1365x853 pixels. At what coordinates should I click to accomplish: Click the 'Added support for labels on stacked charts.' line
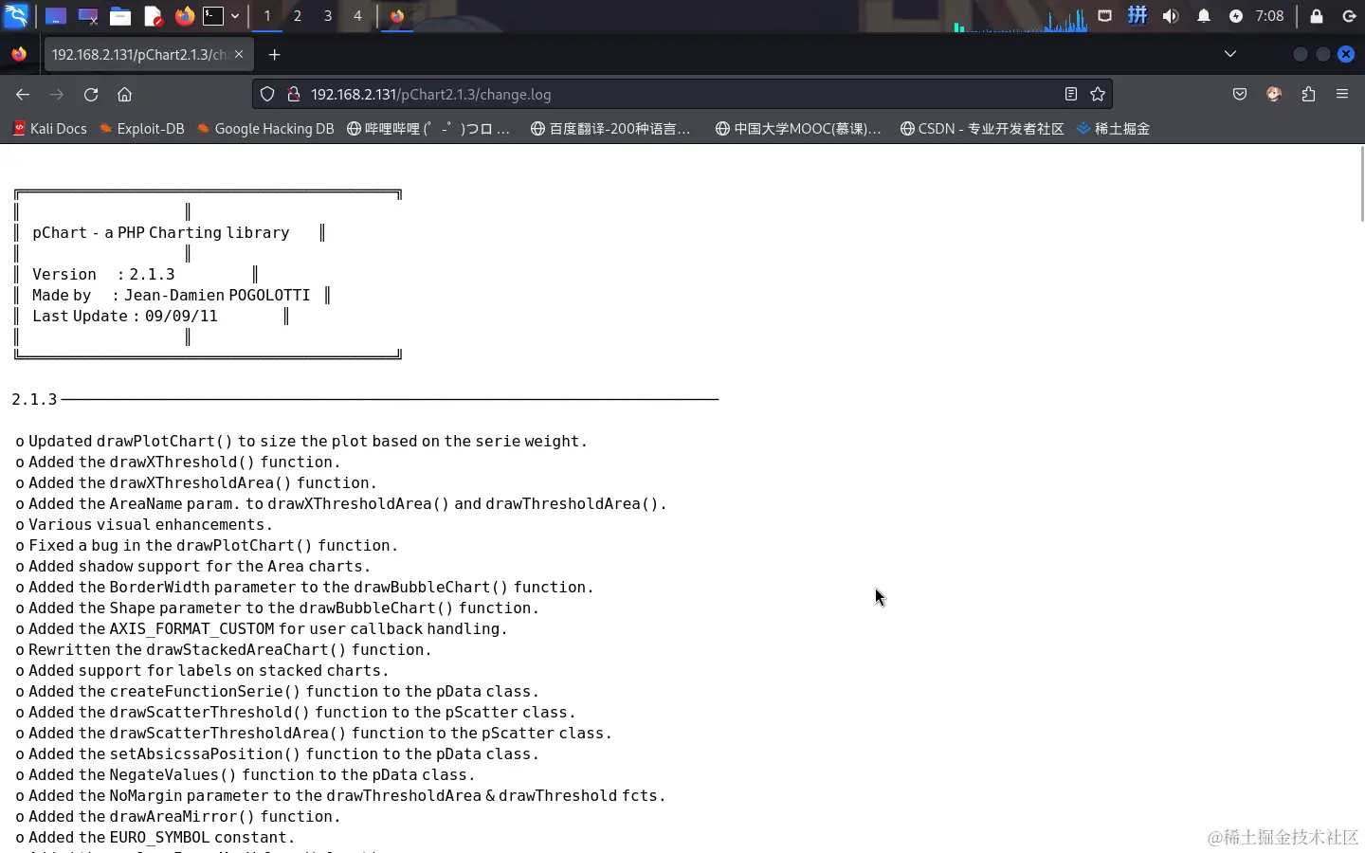coord(202,671)
